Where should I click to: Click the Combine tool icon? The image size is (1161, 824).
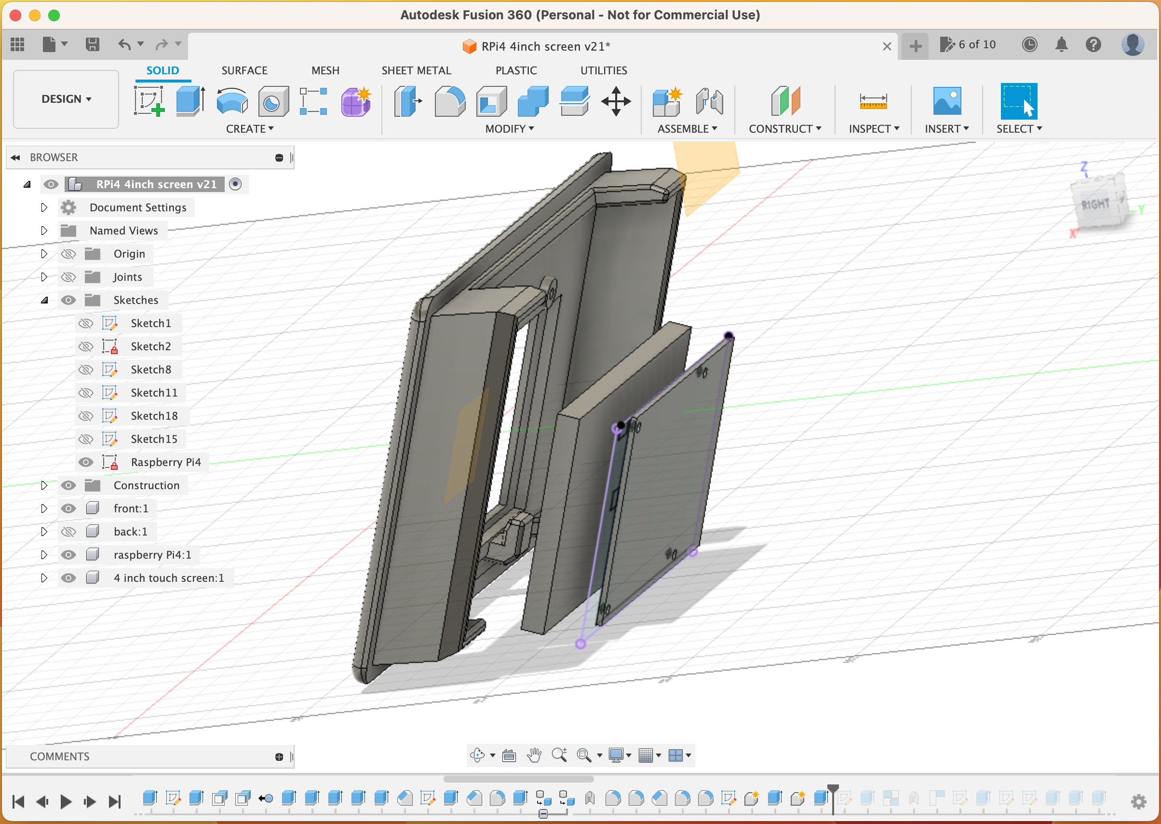tap(533, 101)
